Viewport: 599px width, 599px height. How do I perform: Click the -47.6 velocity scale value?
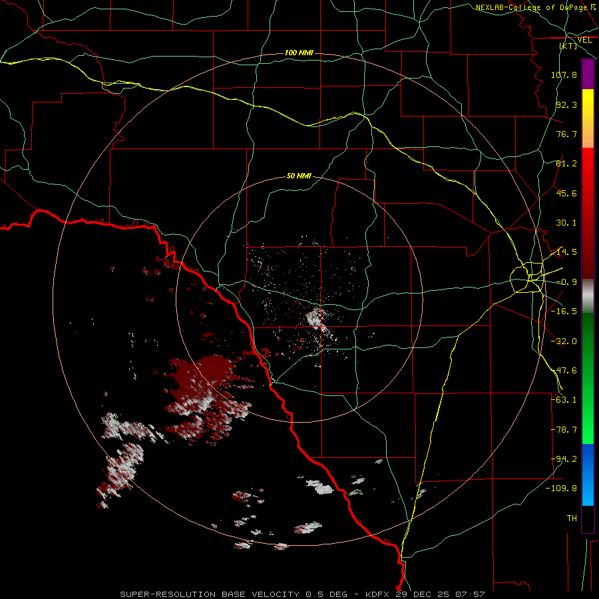coord(564,371)
